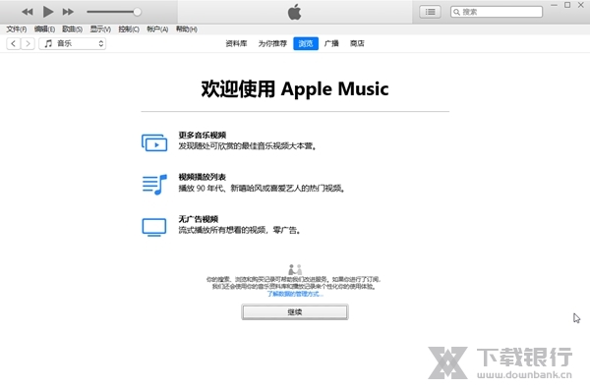Switch to the 资料库 tab
Screen dimensions: 590x388
[236, 43]
